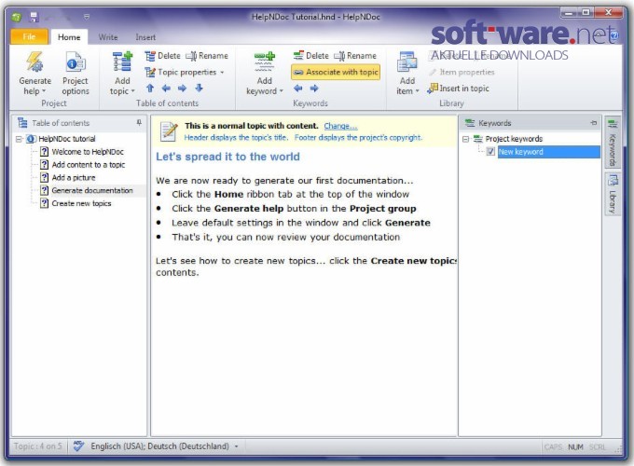The width and height of the screenshot is (634, 466).
Task: Move keyword right with Keywords group right arrow
Action: (x=314, y=89)
